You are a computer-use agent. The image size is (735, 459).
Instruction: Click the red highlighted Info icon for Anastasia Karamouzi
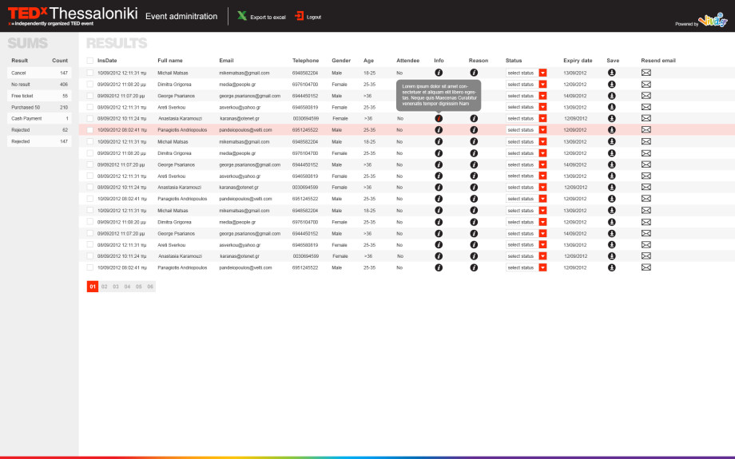[439, 118]
